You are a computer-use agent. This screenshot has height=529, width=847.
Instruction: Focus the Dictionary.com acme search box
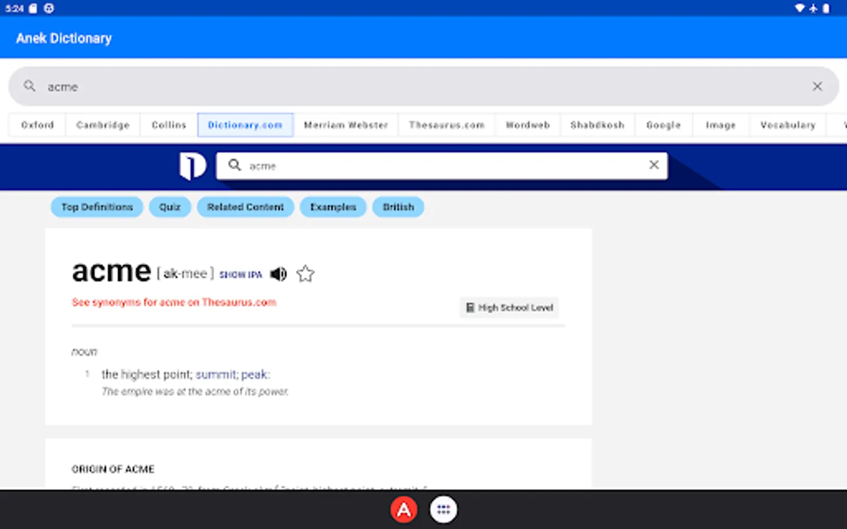click(441, 166)
